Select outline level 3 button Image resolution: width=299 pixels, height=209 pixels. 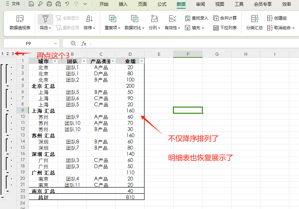[x=13, y=54]
